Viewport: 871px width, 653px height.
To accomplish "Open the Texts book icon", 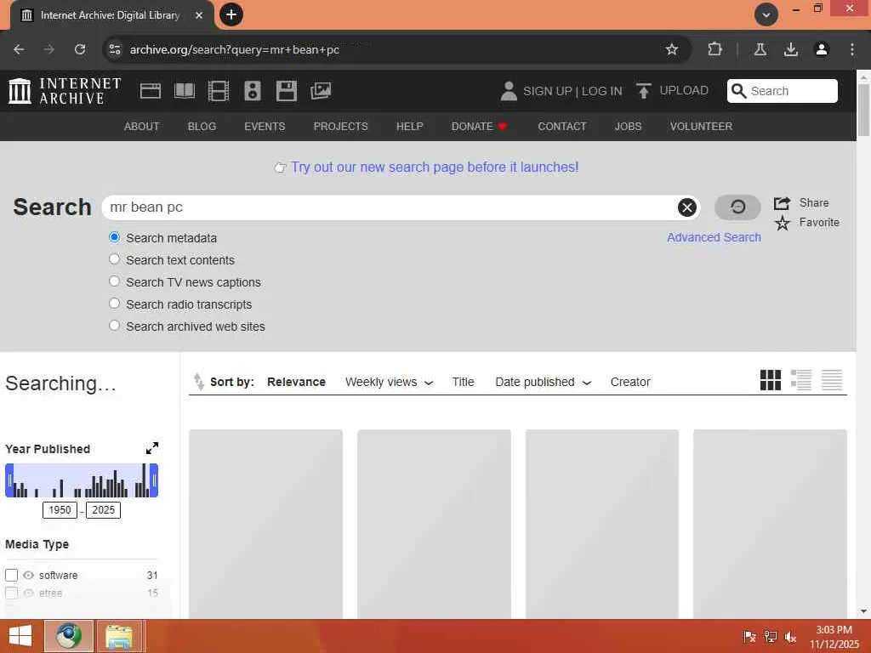I will [x=185, y=91].
